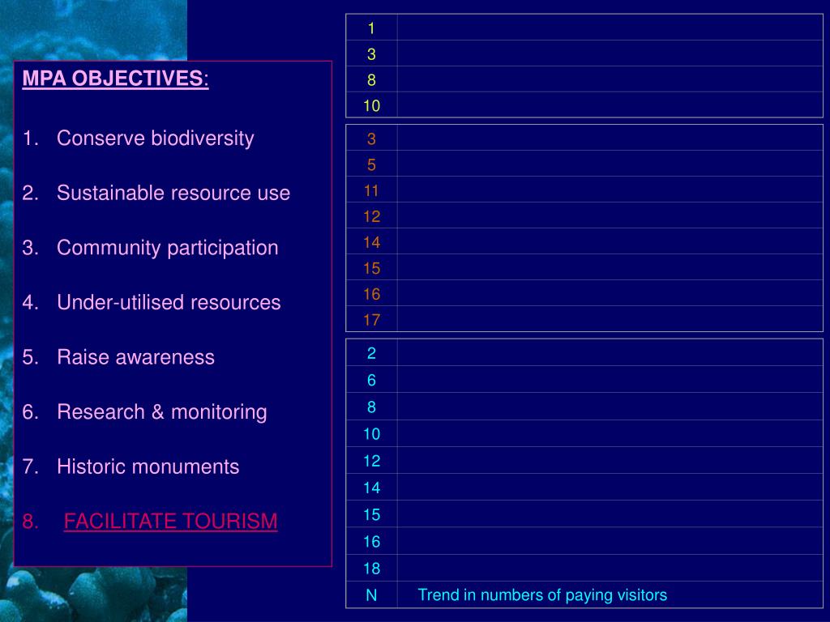This screenshot has width=830, height=622.
Task: Click the orange '11' table cell
Action: pyautogui.click(x=371, y=190)
